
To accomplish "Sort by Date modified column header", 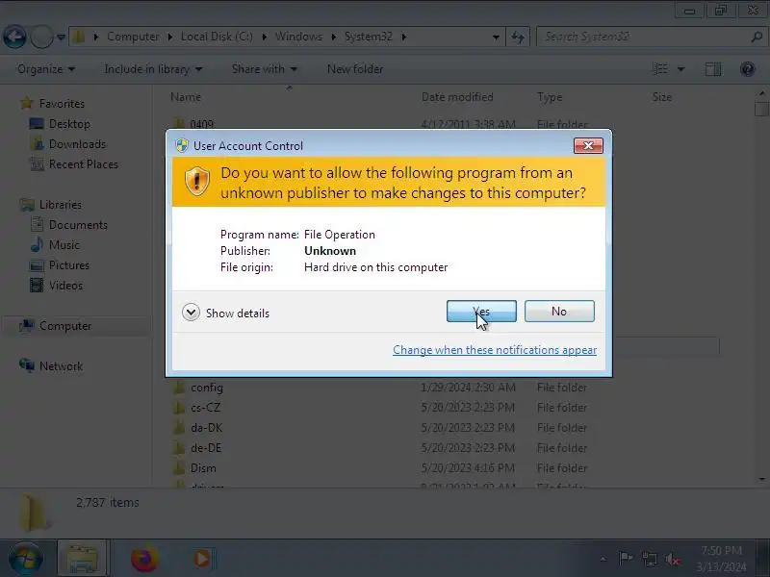I will 457,97.
